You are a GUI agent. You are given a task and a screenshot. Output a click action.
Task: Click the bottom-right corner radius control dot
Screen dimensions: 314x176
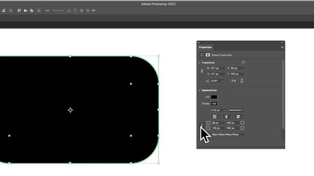(x=131, y=136)
